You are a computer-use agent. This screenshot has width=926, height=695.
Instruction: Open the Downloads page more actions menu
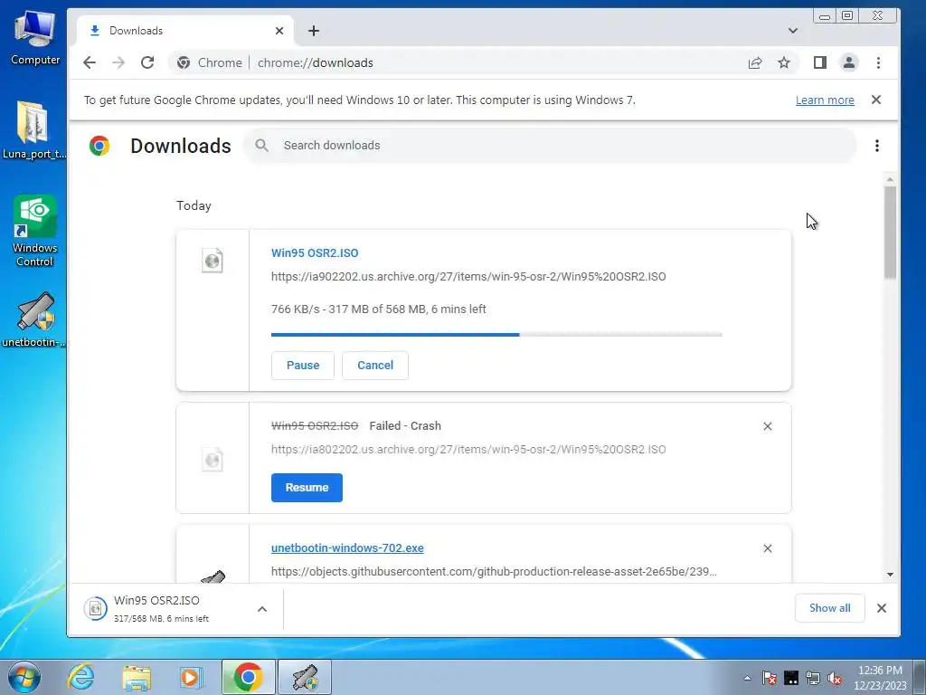pos(877,146)
